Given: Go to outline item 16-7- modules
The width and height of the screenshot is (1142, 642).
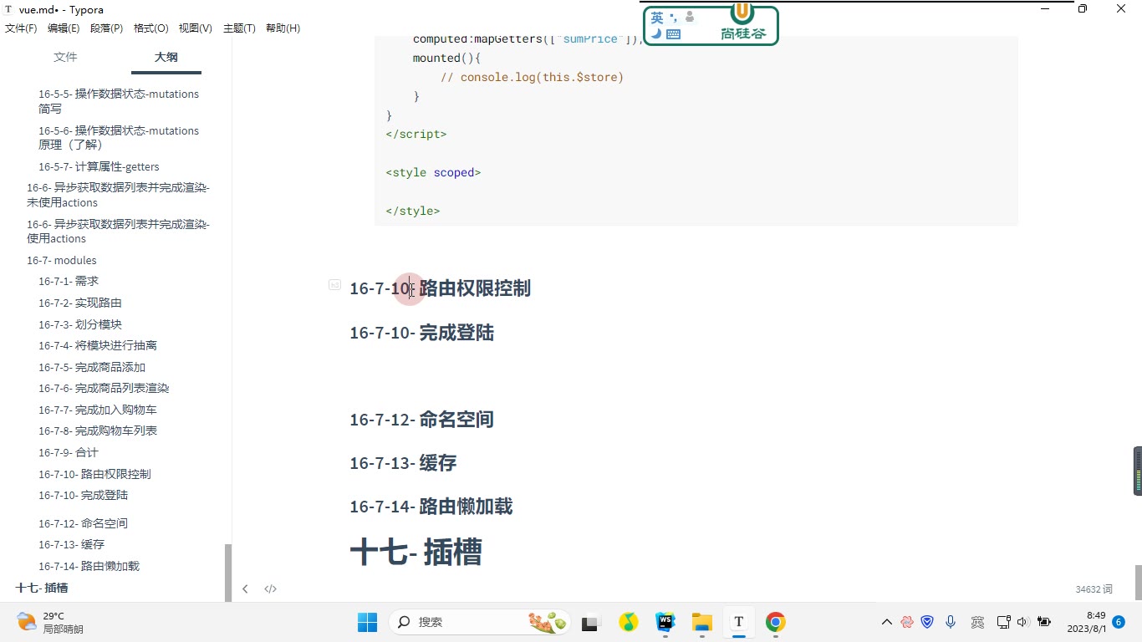Looking at the screenshot, I should (62, 260).
